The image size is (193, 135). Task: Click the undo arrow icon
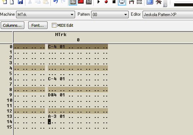pyautogui.click(x=56, y=2)
